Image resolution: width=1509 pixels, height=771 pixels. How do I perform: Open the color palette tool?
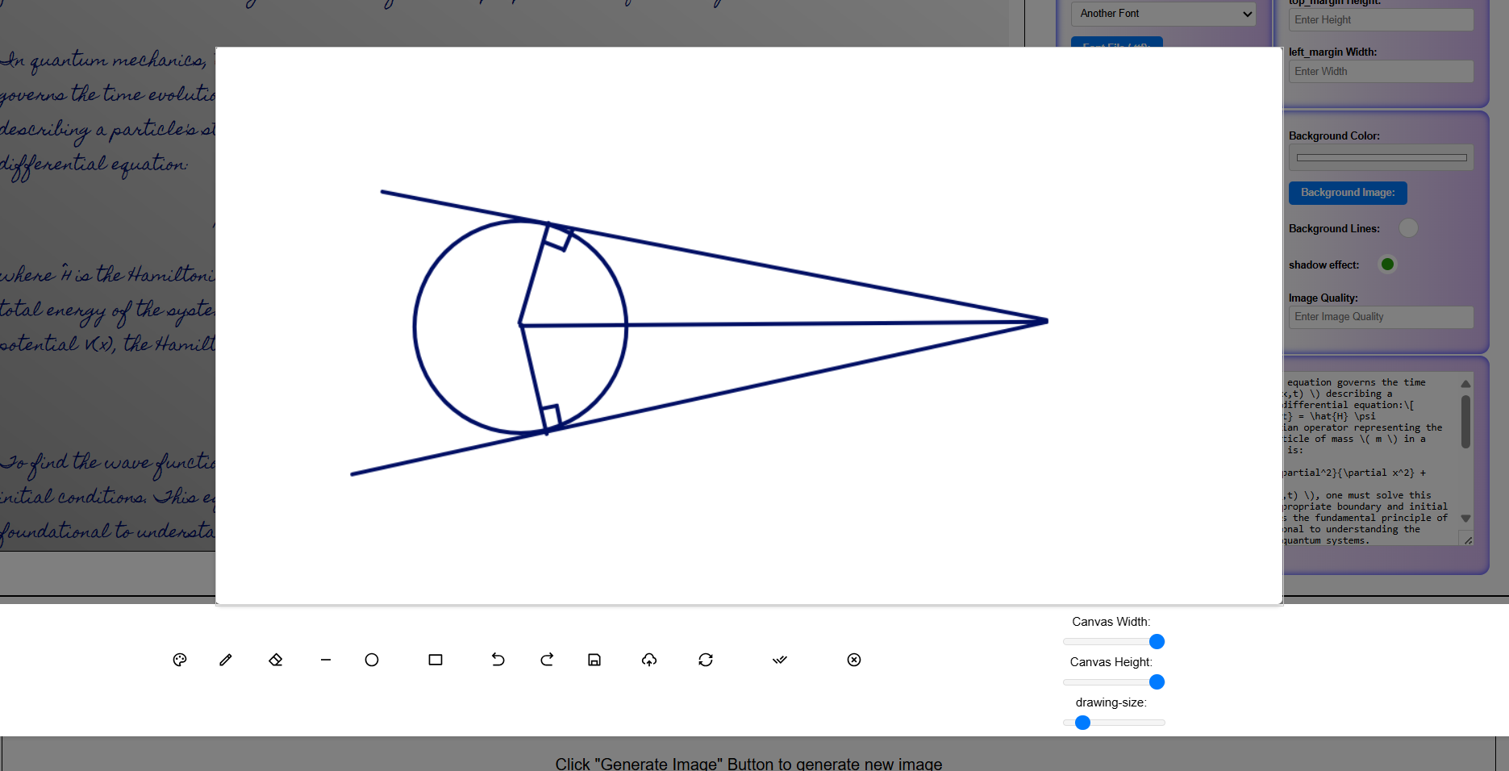coord(180,660)
